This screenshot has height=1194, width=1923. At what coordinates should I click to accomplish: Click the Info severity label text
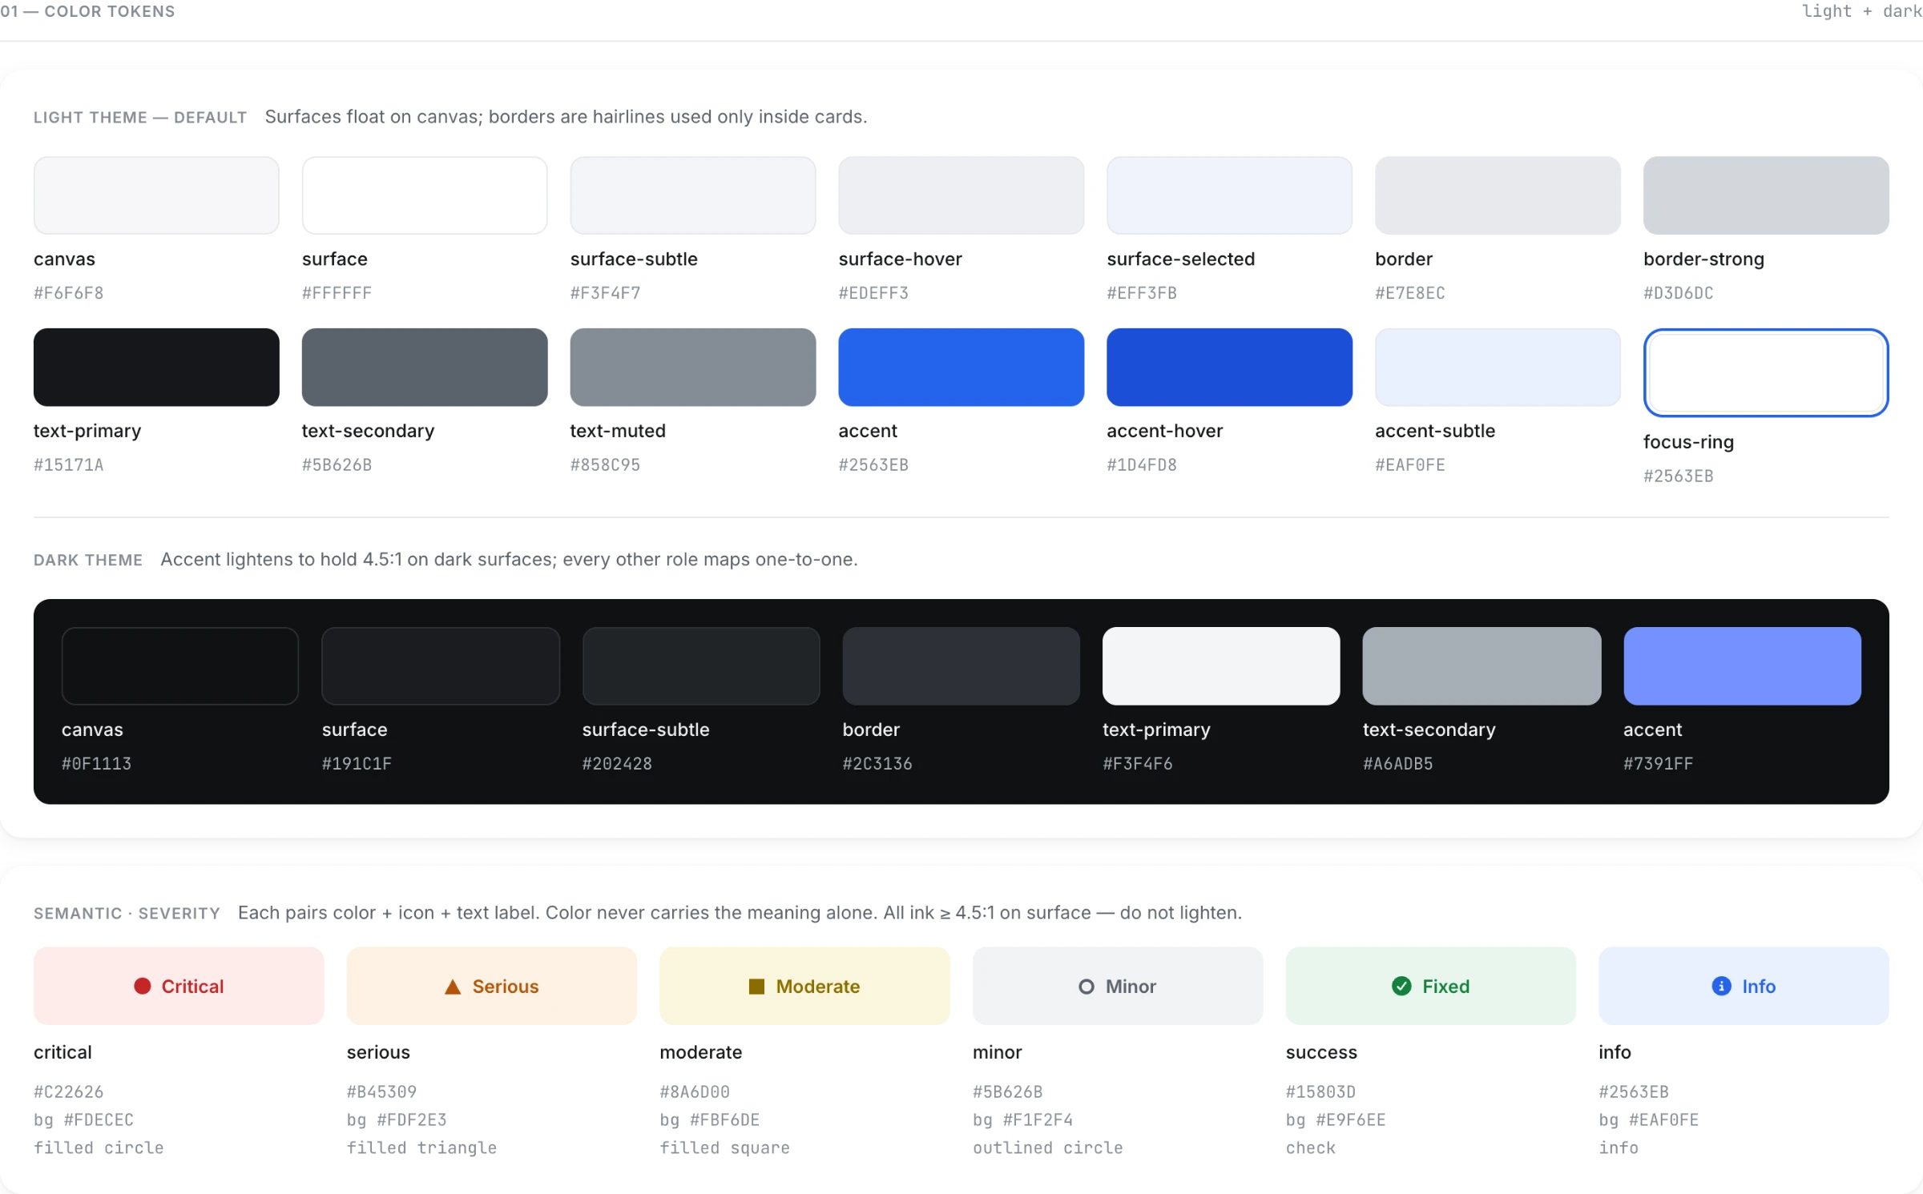[x=1759, y=986]
